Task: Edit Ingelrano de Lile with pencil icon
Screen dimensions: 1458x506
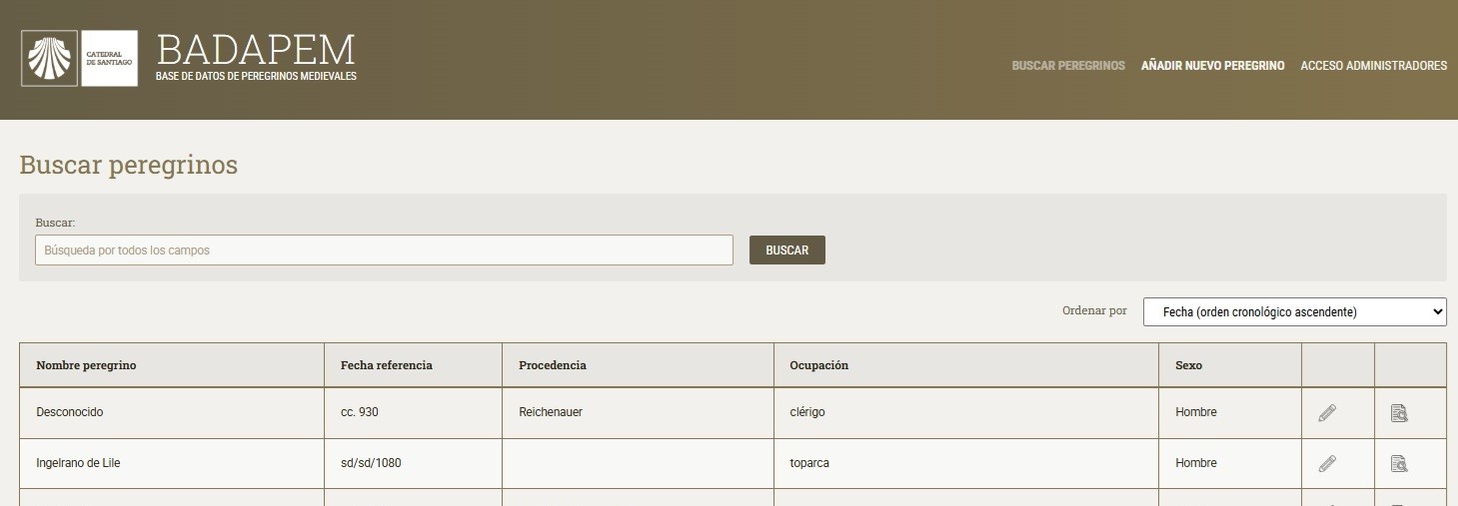Action: [1327, 463]
